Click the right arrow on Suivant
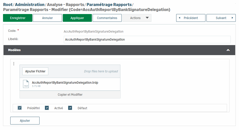 tap(232, 18)
